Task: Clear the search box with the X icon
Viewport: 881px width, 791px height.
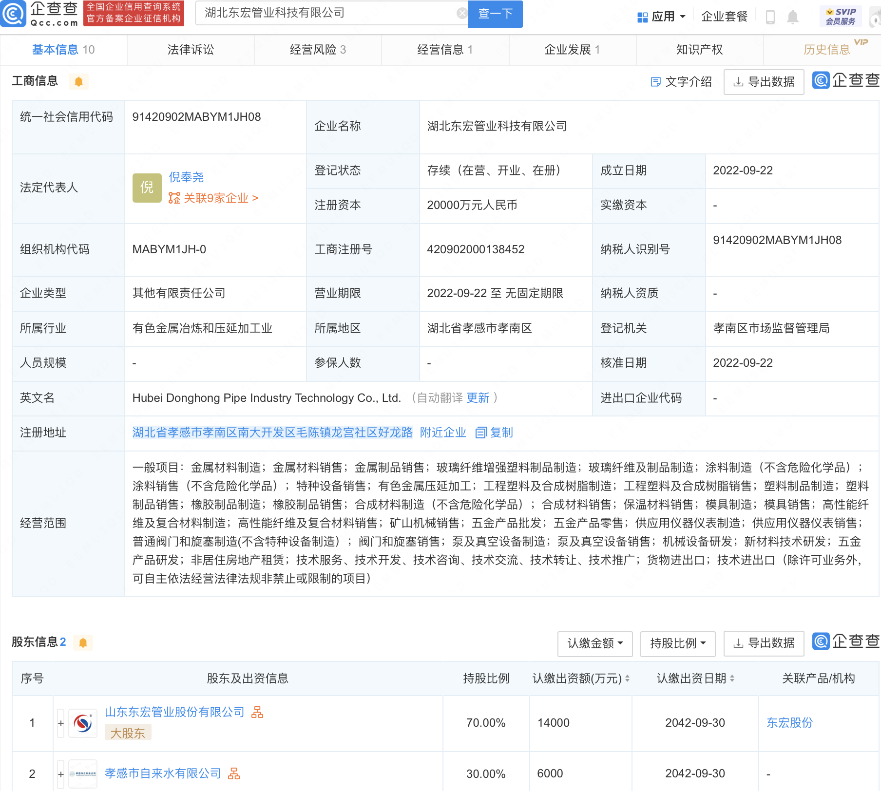Action: (x=461, y=13)
